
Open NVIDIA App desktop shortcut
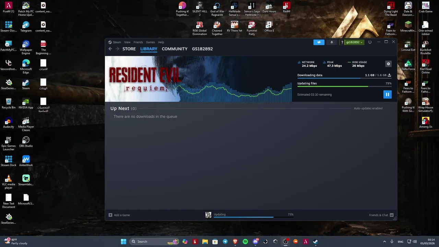click(26, 103)
